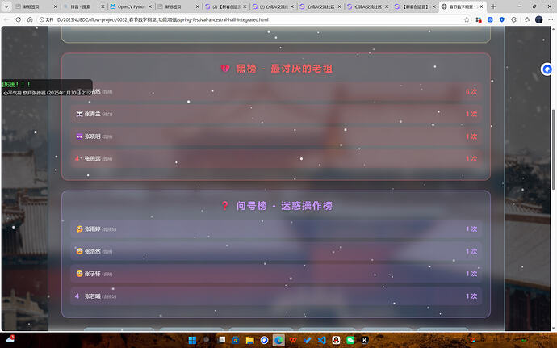Select the 张秀兰 row in 黑榜 list
This screenshot has height=348, width=557.
point(276,114)
